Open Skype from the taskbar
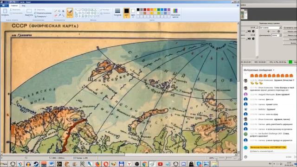The width and height of the screenshot is (297, 167). (x=199, y=164)
